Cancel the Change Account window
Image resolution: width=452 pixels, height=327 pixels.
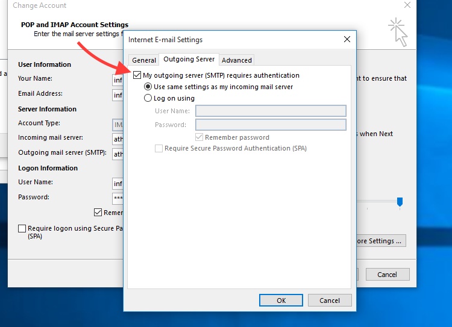[x=388, y=275]
